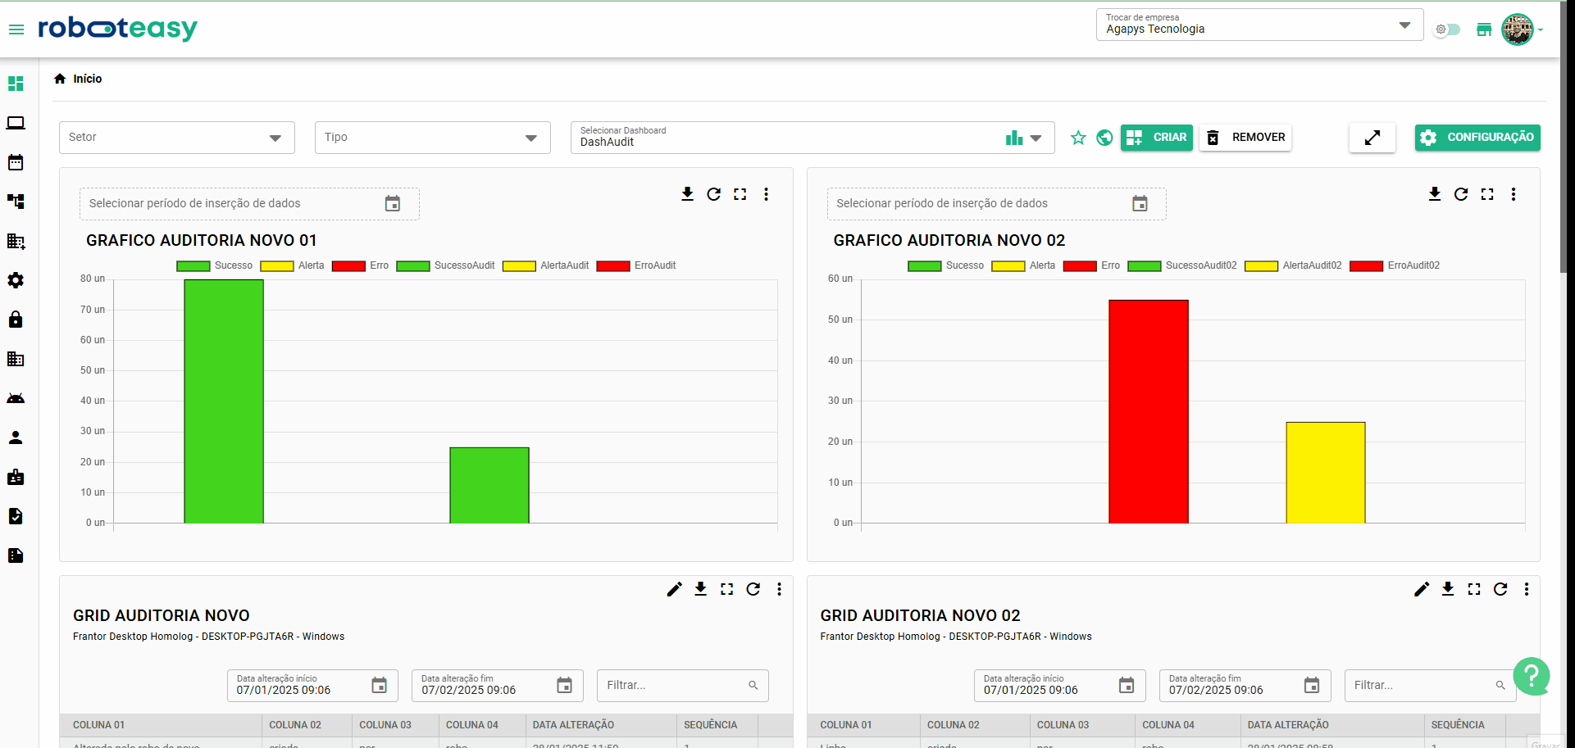Click the globe icon beside the star
Screen dimensions: 1575x748
tap(1104, 138)
